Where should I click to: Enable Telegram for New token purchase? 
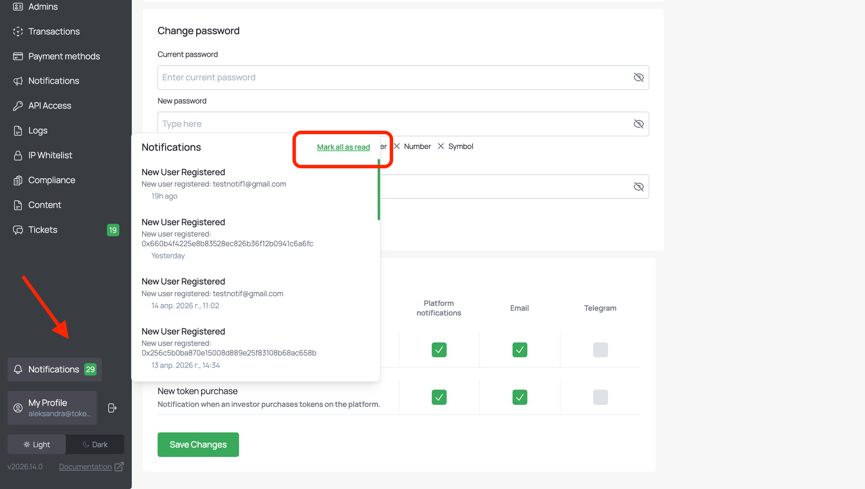coord(600,397)
